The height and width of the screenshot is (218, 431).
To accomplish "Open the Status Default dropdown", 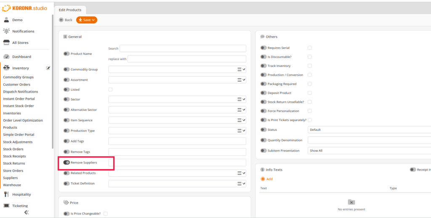I will click(369, 130).
